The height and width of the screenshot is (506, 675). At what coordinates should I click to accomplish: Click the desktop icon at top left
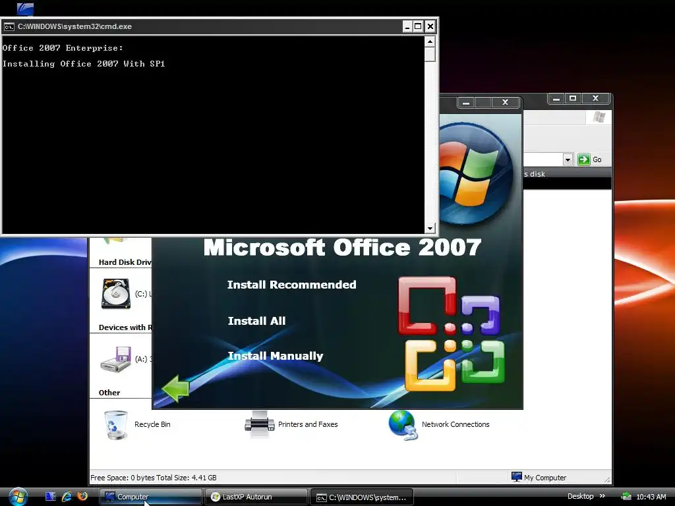coord(25,9)
